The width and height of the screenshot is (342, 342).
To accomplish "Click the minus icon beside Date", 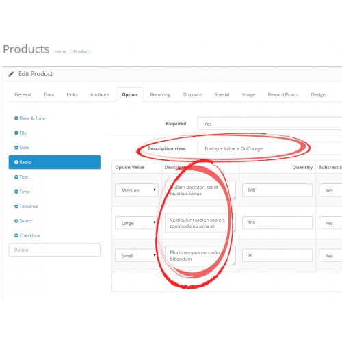I will tap(16, 148).
